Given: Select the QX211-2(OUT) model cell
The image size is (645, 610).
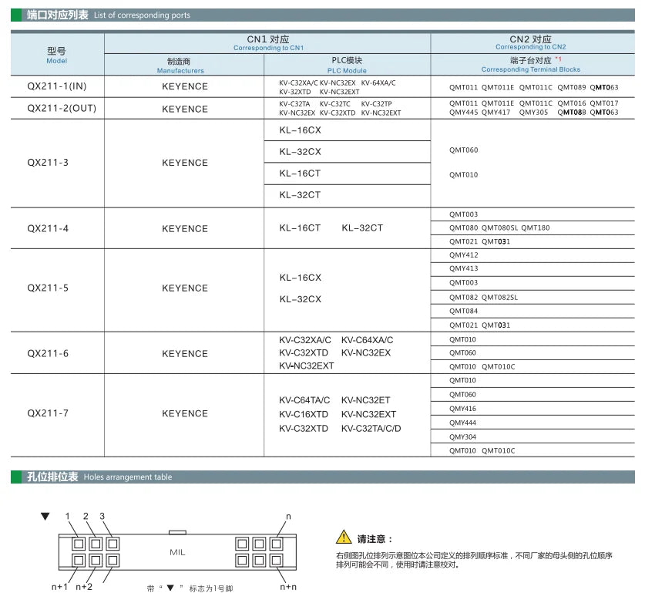Looking at the screenshot, I should pos(57,108).
